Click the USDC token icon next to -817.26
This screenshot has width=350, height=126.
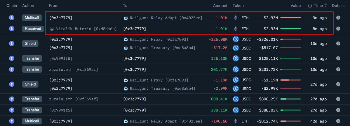[x=236, y=48]
